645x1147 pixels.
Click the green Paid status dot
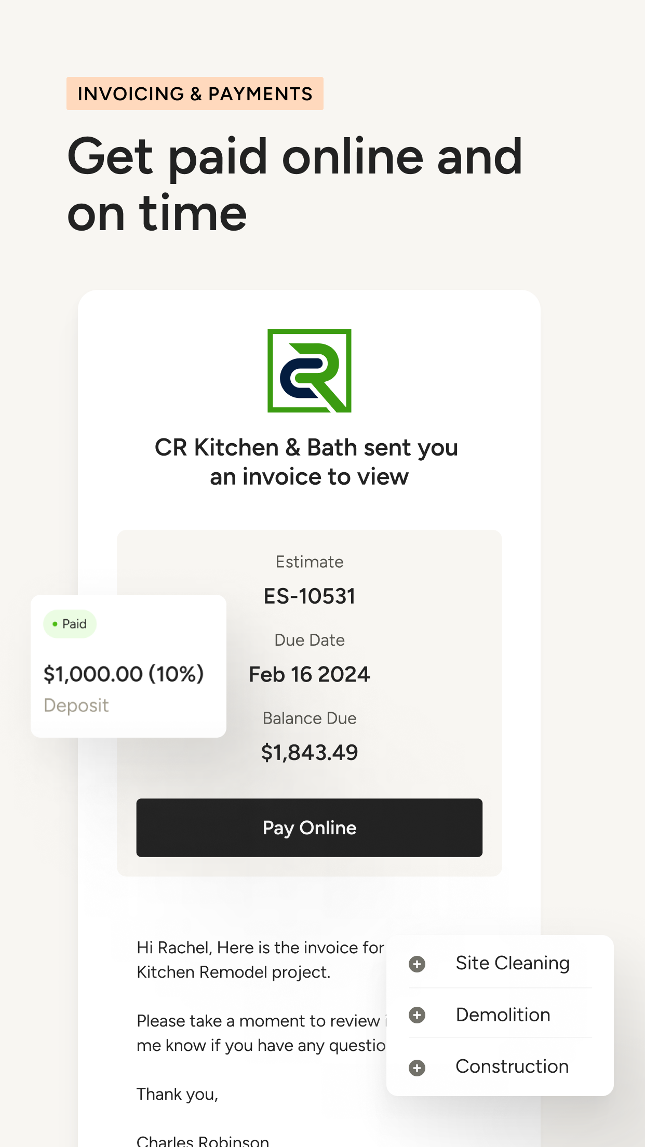coord(56,623)
